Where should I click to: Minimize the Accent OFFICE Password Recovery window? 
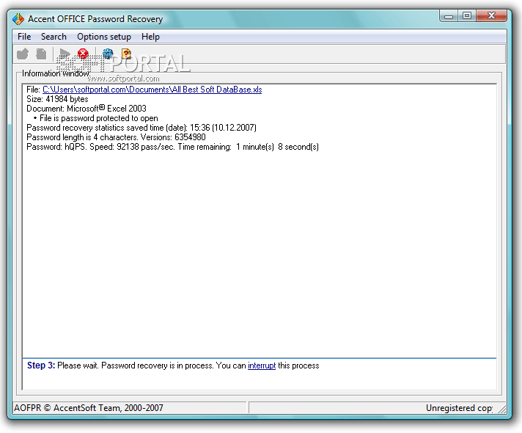[x=449, y=15]
